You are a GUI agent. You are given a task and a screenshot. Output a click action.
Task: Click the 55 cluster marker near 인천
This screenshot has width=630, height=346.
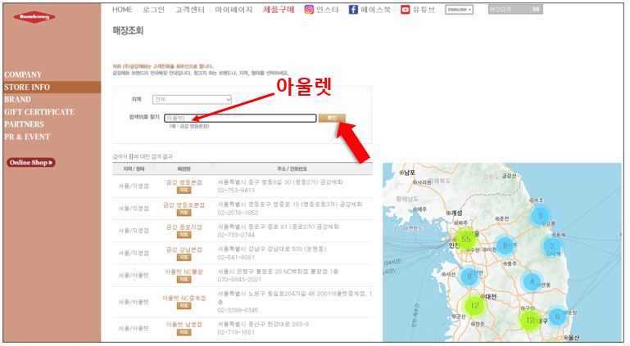point(465,239)
